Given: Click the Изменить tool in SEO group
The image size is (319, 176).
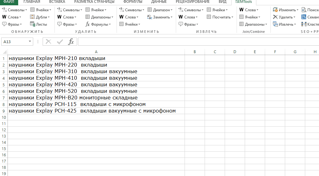Looking at the screenshot, I should 286,10.
